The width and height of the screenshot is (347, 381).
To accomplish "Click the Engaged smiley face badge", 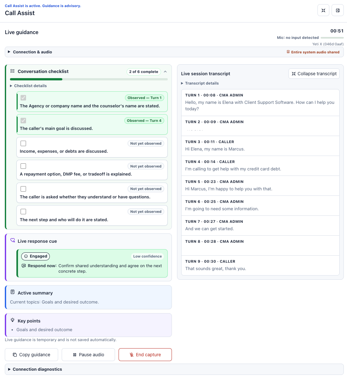I will 35,256.
